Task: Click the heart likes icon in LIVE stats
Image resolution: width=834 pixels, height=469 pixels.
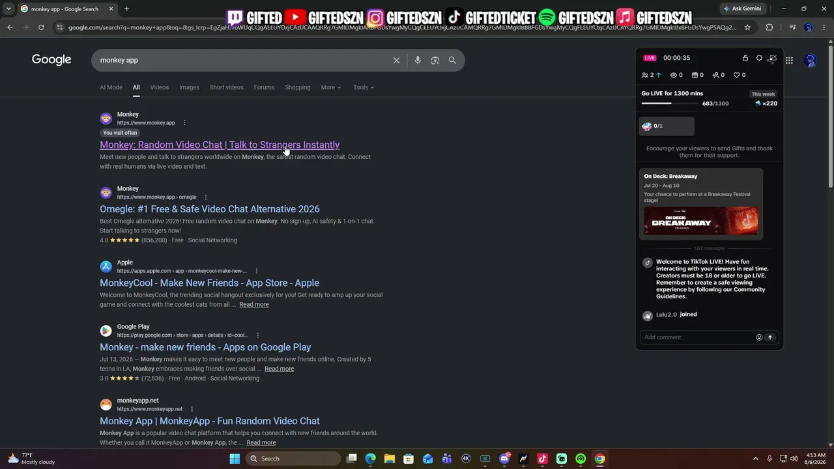Action: (736, 75)
